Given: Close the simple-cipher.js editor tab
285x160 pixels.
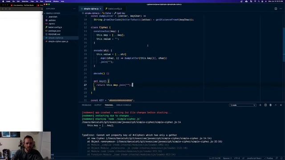Looking at the screenshot, I should [x=101, y=9].
